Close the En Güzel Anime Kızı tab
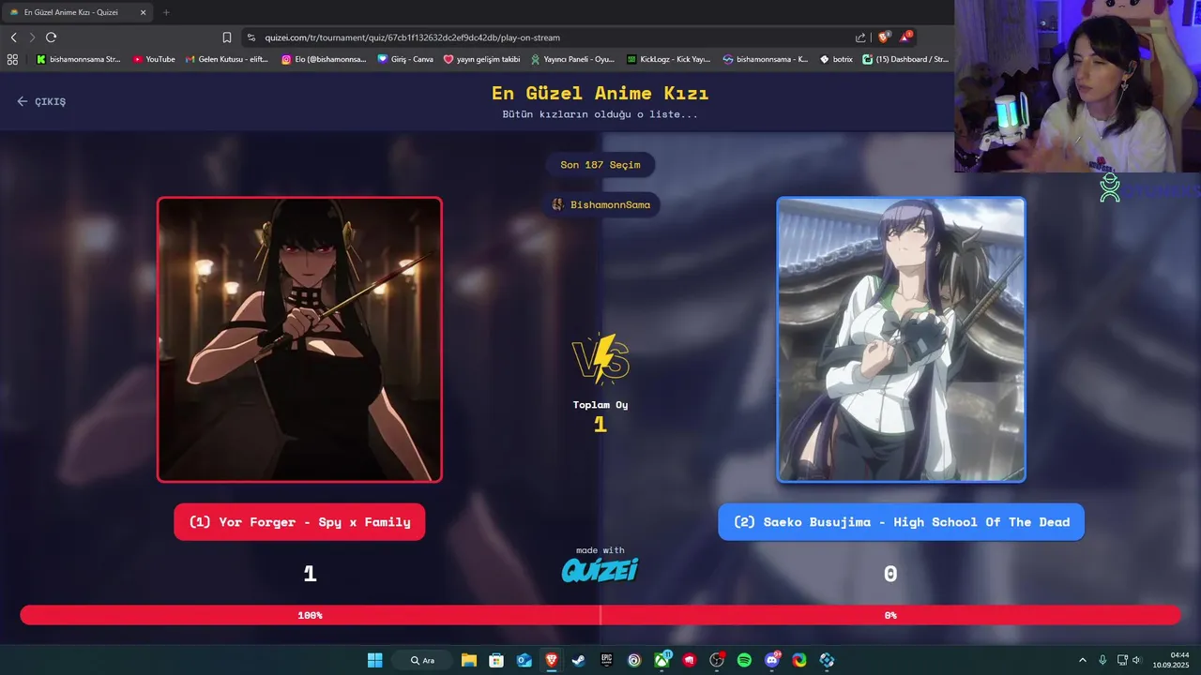 click(x=143, y=12)
